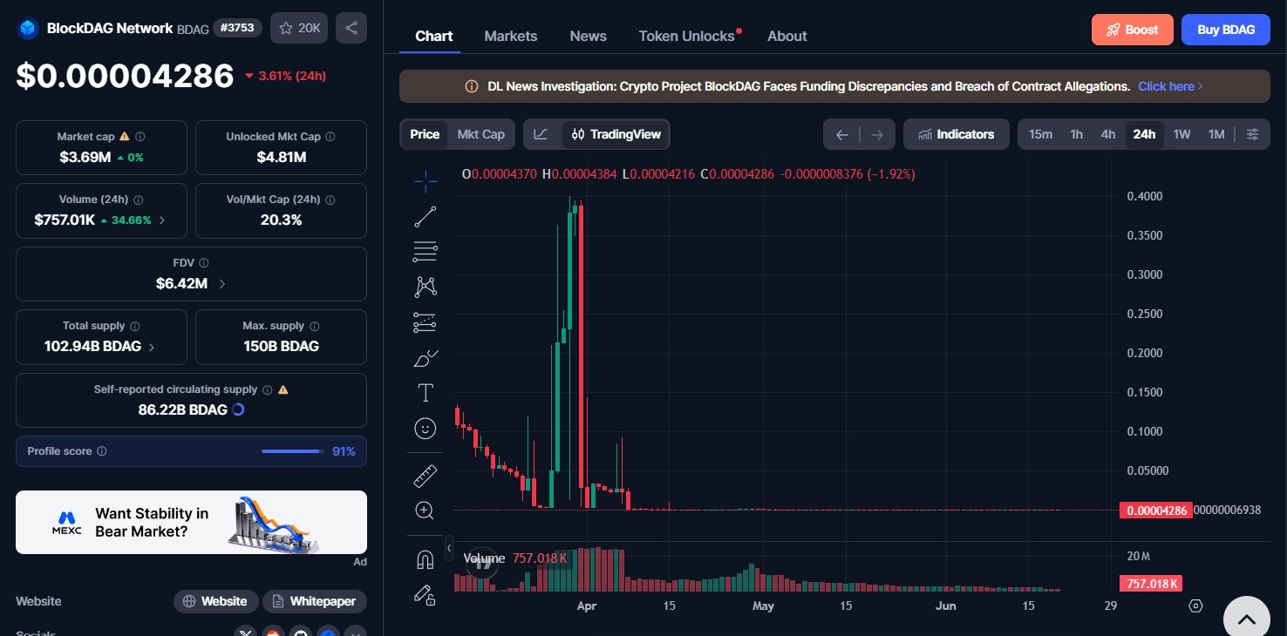Click the Total supply info icon
The height and width of the screenshot is (636, 1287).
click(x=135, y=326)
